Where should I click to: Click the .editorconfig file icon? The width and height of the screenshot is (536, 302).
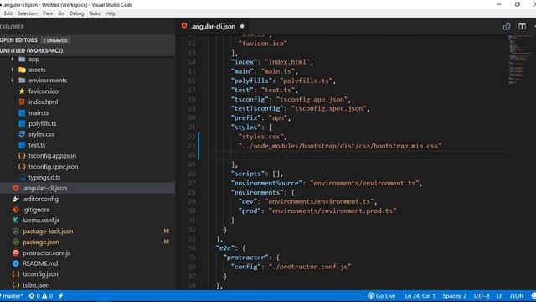click(x=16, y=199)
